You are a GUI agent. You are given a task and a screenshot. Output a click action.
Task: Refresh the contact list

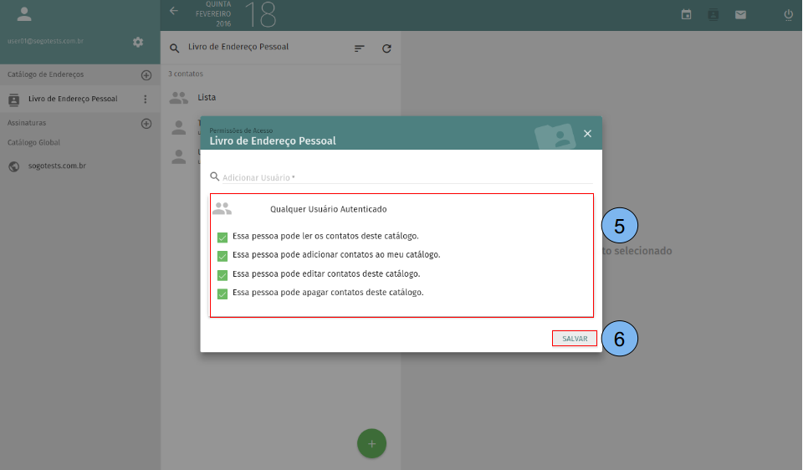[386, 49]
